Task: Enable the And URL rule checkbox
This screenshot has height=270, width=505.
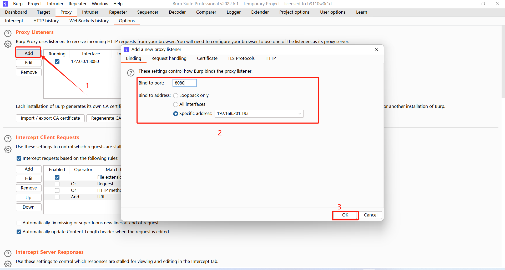Action: tap(57, 197)
